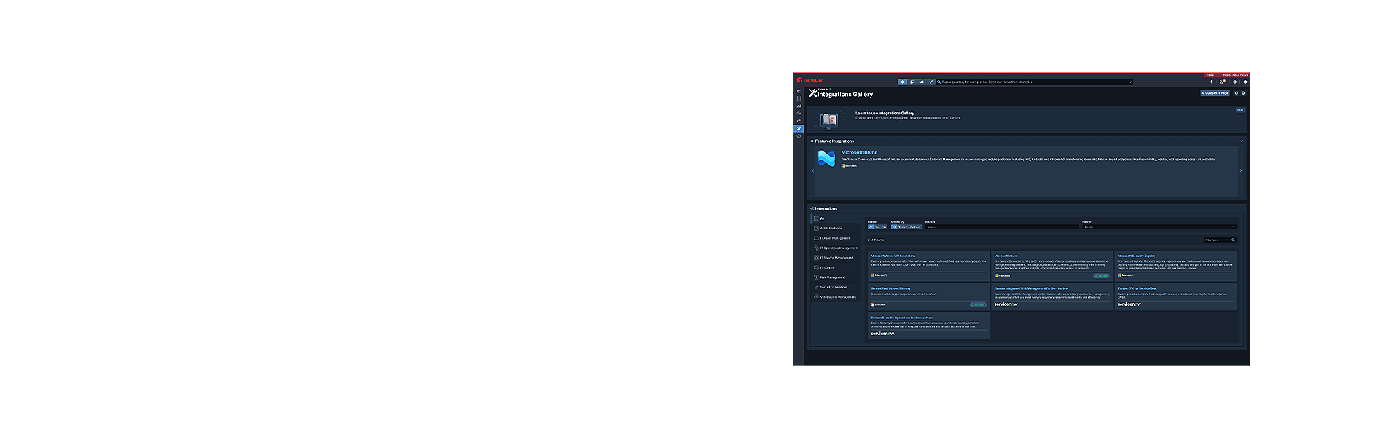The width and height of the screenshot is (1399, 437).
Task: Click the first question-bar mode icon
Action: pos(902,82)
